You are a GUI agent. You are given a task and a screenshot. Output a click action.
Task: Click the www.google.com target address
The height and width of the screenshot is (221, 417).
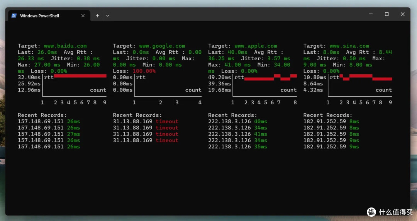click(x=162, y=46)
